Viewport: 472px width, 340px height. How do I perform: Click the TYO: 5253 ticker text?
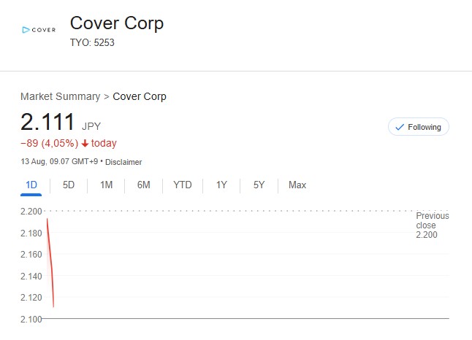click(92, 43)
